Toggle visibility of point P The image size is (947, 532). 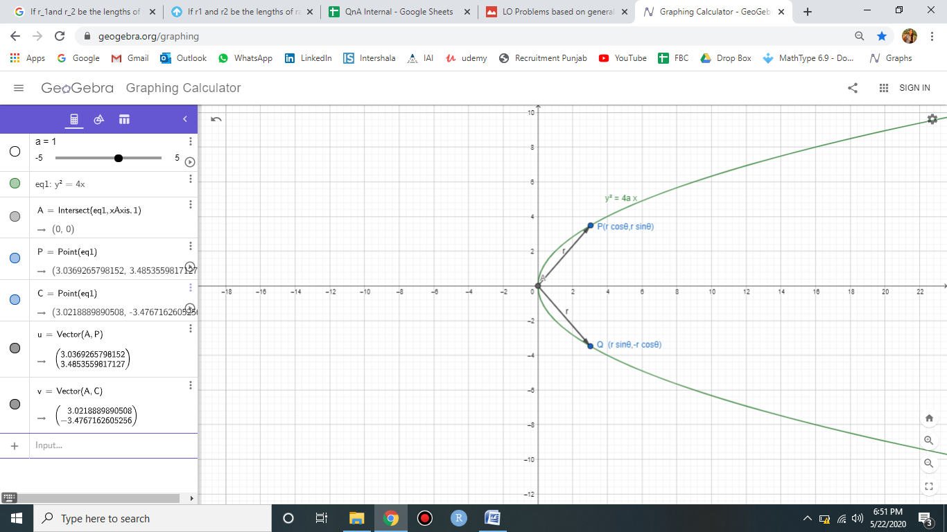[x=15, y=258]
